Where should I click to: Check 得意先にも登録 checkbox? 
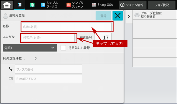pyautogui.click(x=63, y=48)
